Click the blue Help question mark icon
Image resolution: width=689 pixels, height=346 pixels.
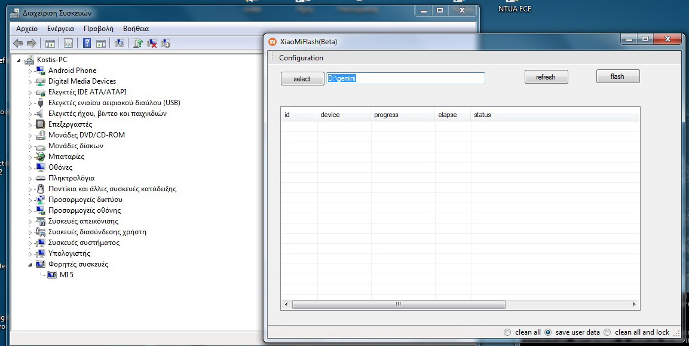(x=87, y=43)
